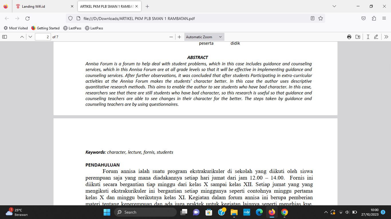The image size is (391, 219).
Task: Toggle the PDF sidebar
Action: coord(4,37)
